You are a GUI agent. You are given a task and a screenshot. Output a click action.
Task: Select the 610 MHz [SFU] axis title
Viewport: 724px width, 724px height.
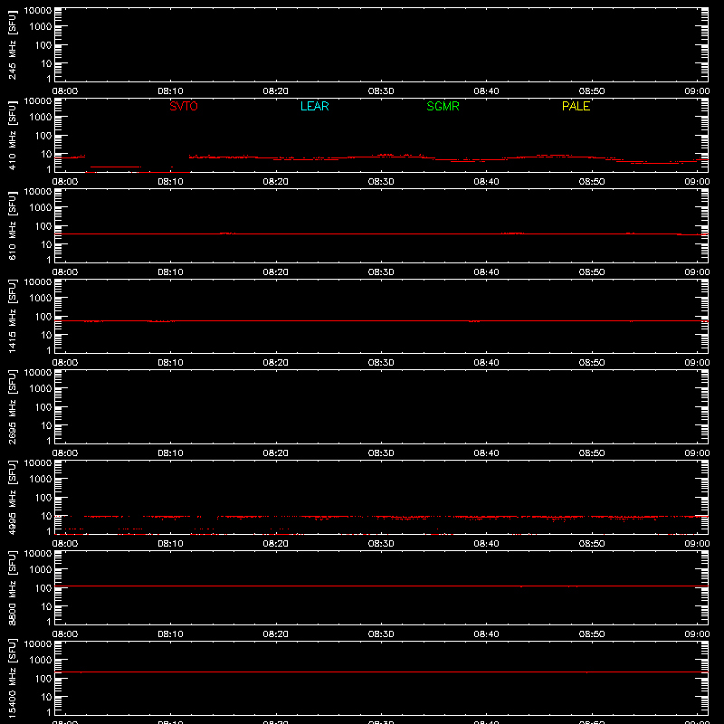click(12, 225)
